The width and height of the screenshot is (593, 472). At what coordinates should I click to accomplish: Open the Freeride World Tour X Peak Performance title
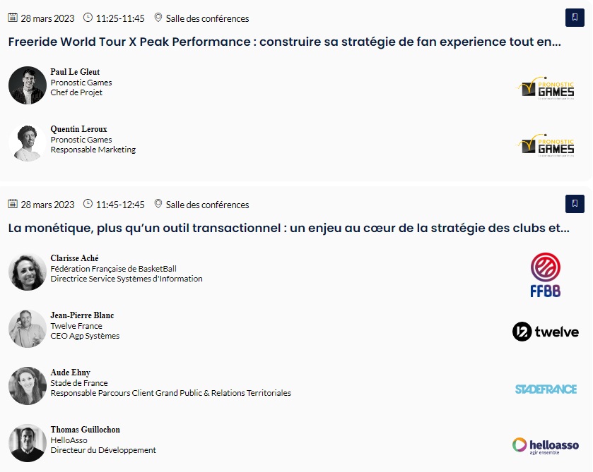point(284,42)
